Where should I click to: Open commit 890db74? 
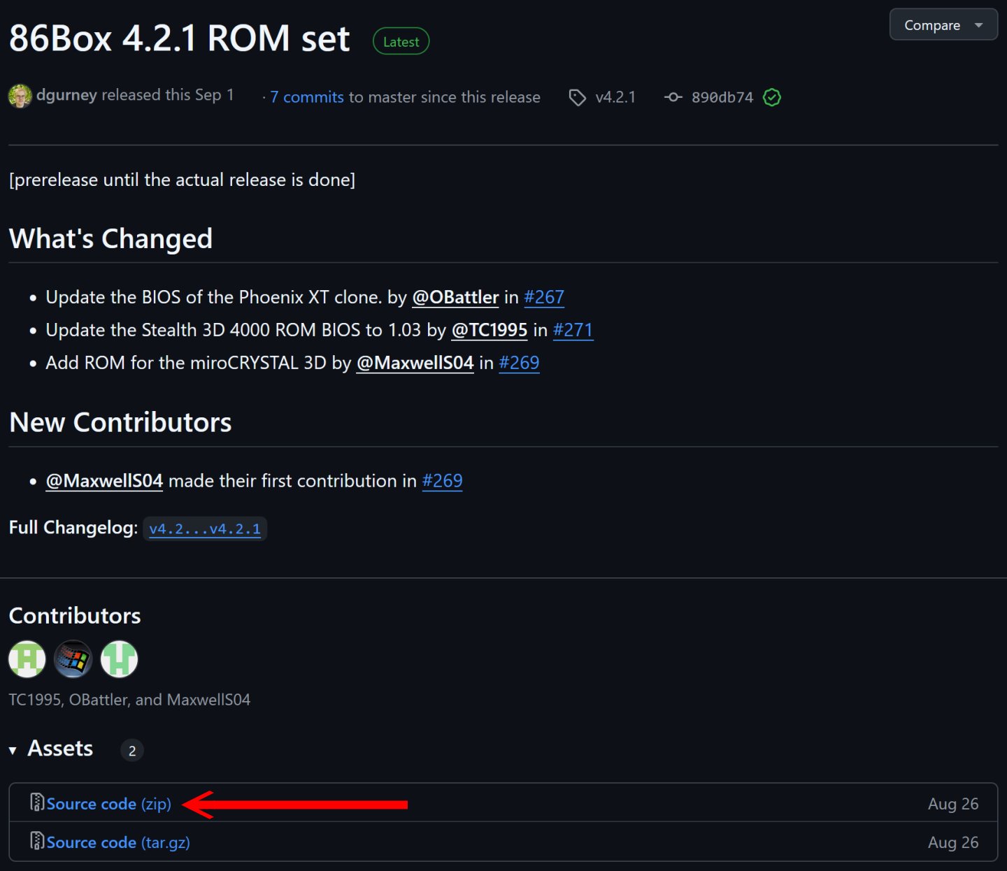722,97
